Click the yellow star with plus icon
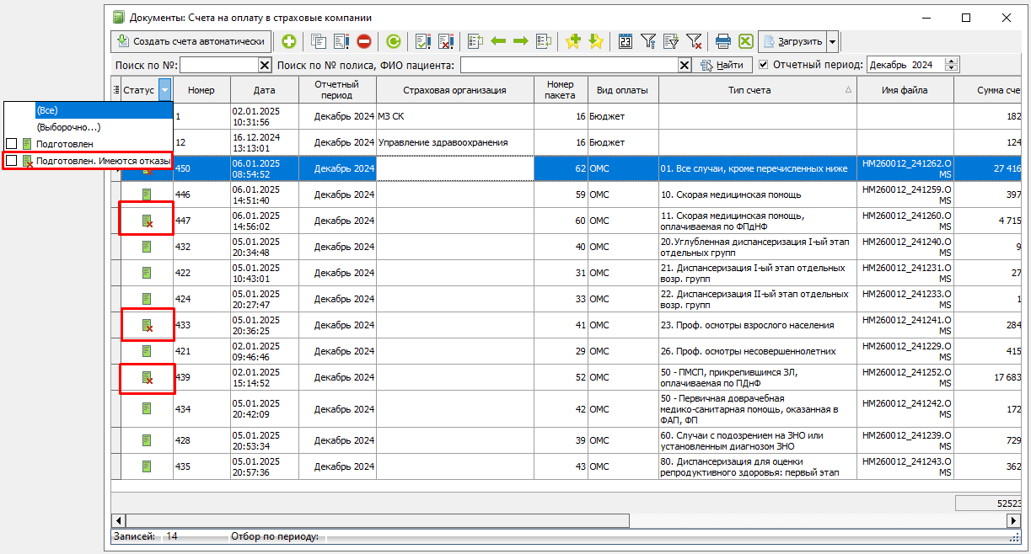 pyautogui.click(x=573, y=41)
